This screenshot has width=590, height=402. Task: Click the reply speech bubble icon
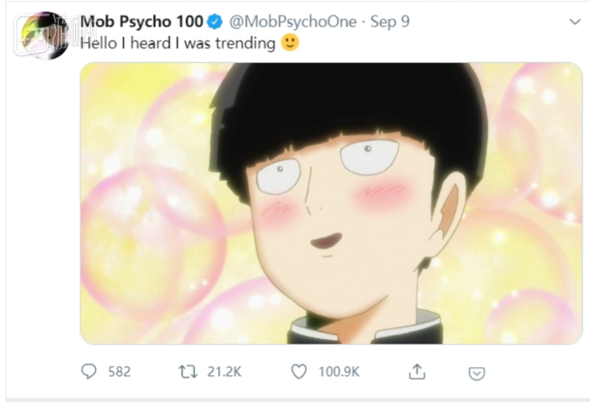pyautogui.click(x=89, y=371)
